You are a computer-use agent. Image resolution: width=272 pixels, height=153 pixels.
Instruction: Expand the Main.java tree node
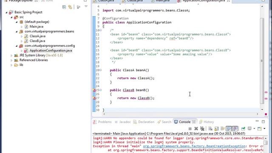(22, 27)
